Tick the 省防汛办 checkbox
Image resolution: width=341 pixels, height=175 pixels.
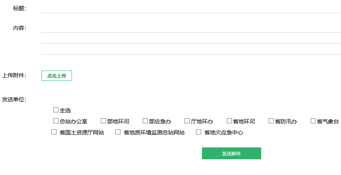tap(271, 121)
